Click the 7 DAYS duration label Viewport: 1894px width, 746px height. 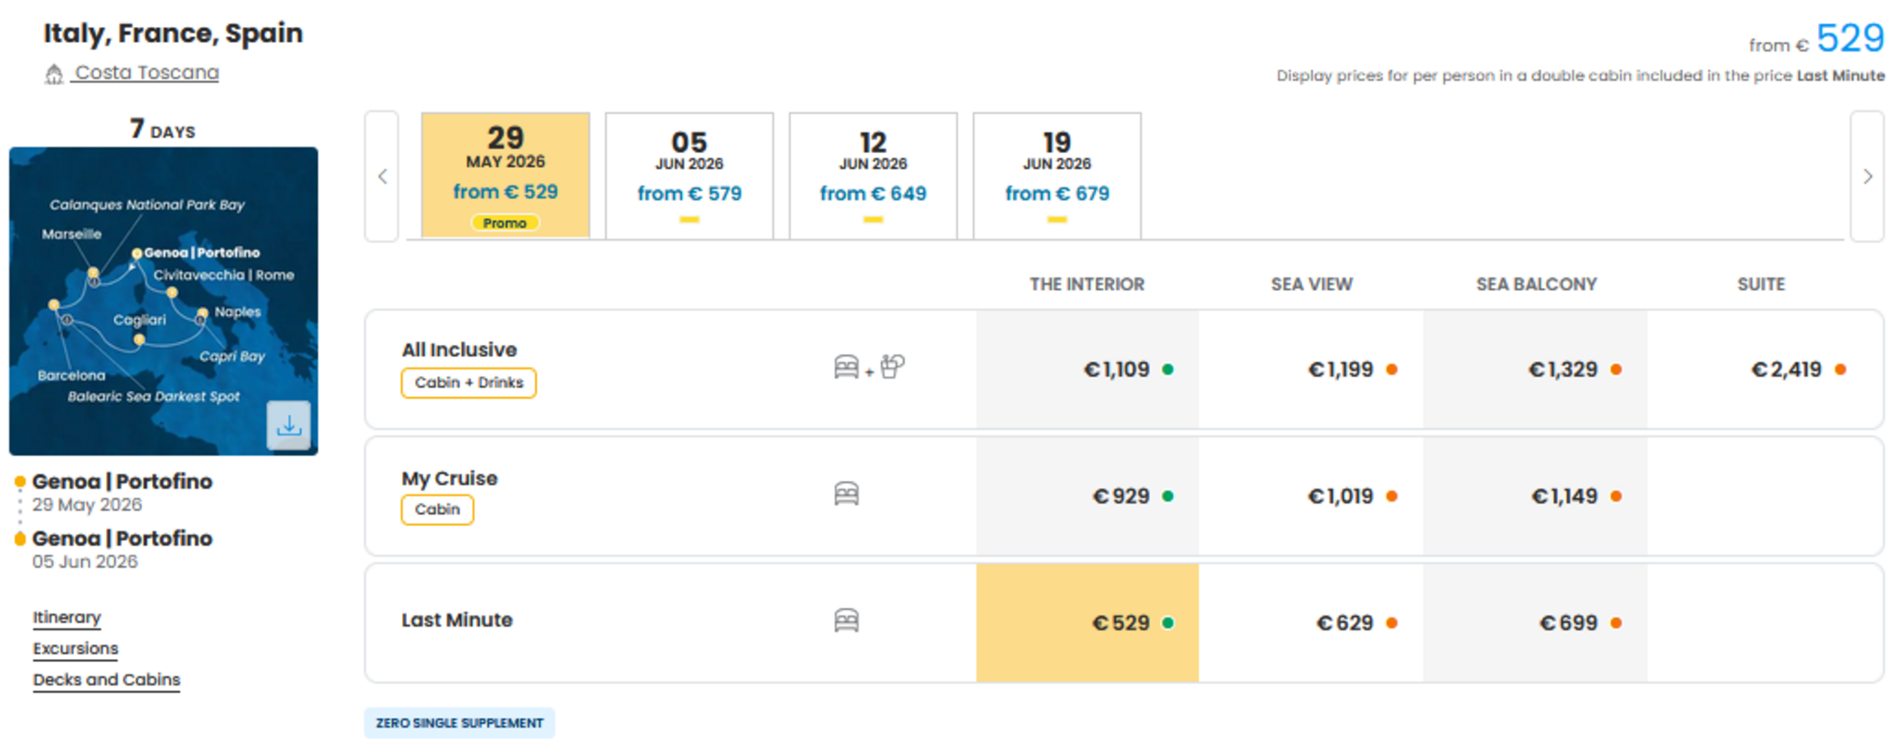162,129
